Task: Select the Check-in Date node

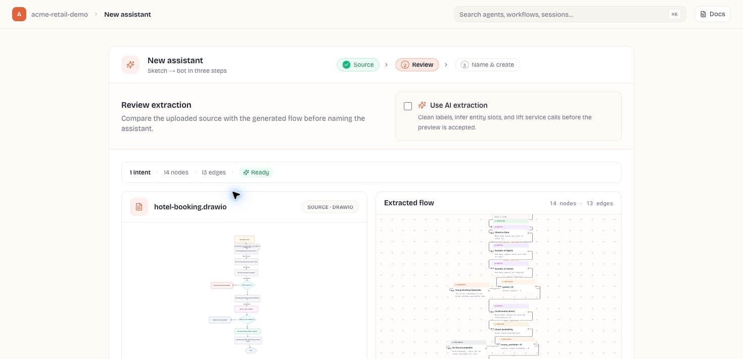Action: point(510,234)
